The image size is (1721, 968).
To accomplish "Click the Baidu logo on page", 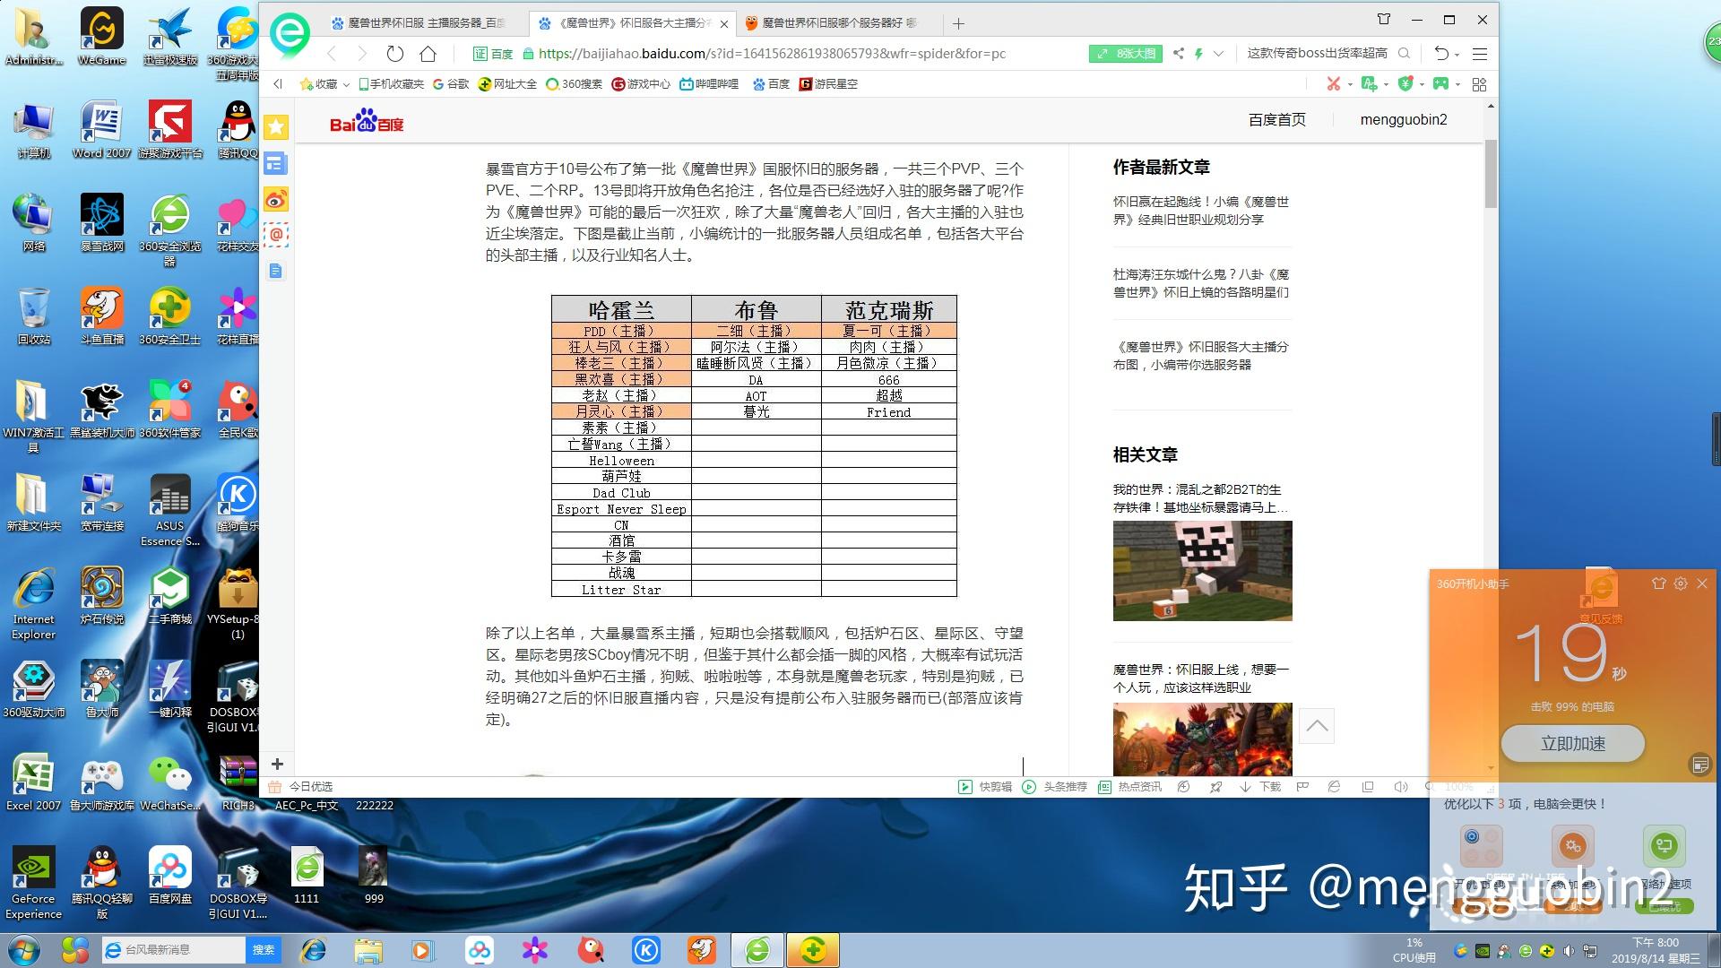I will (x=367, y=121).
